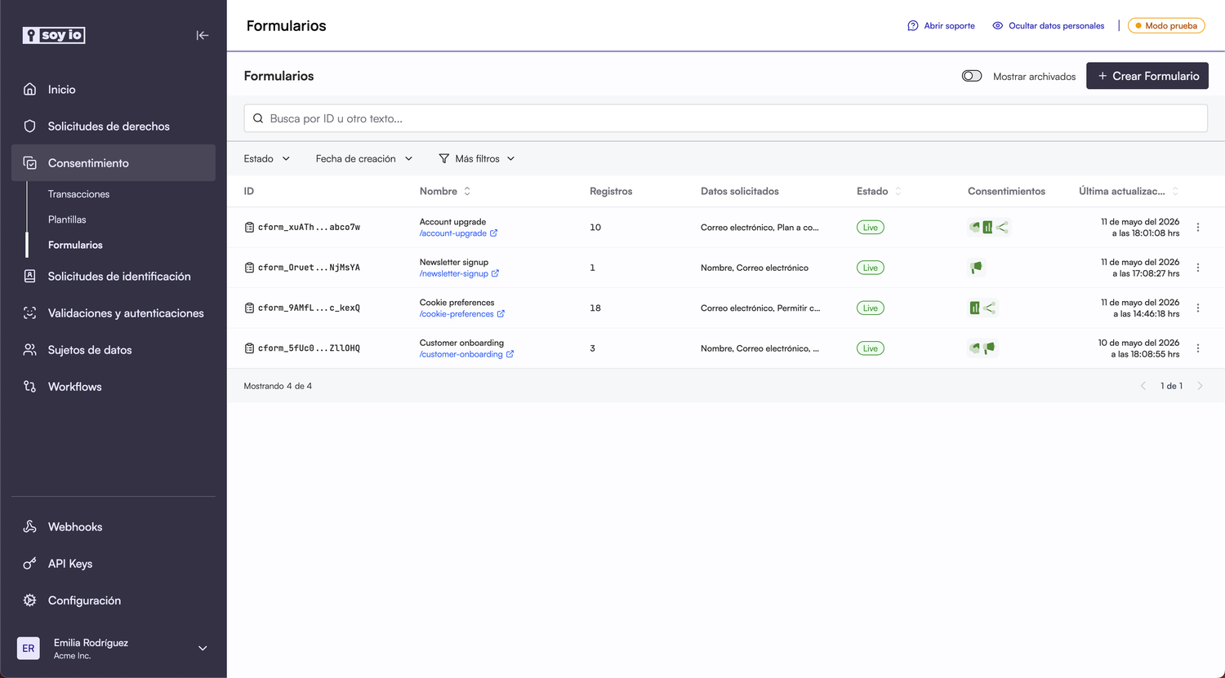Viewport: 1225px width, 678px height.
Task: Click the Newsletter signup form name
Action: pos(454,262)
